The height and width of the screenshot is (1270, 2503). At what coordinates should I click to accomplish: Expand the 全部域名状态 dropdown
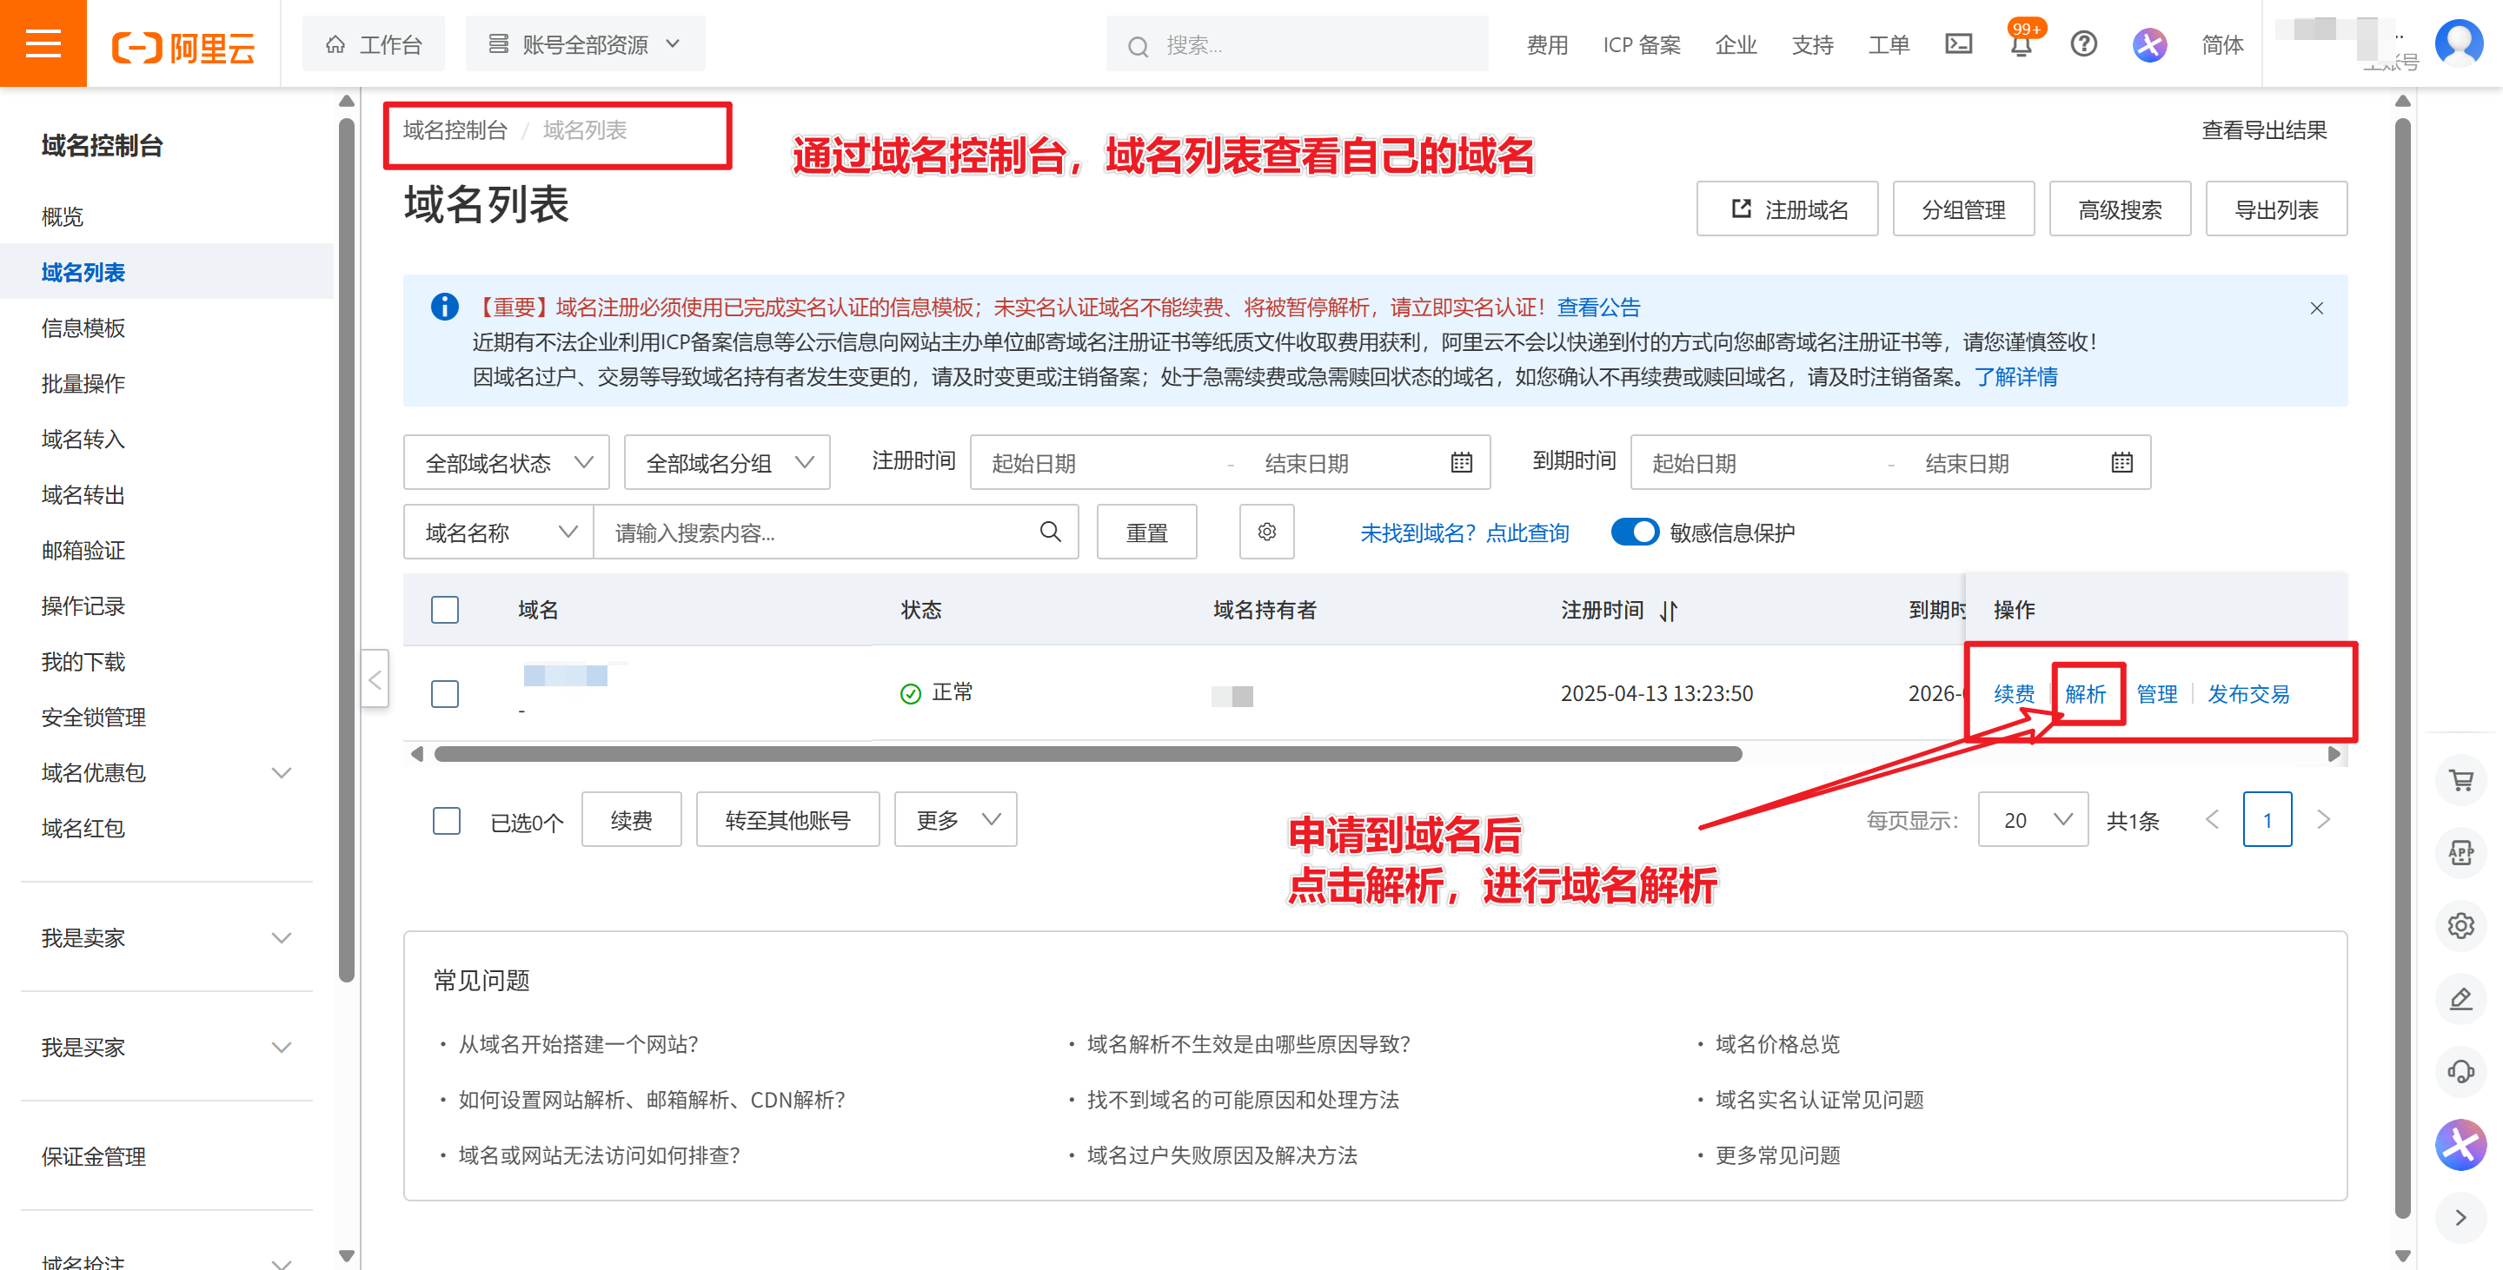coord(506,463)
